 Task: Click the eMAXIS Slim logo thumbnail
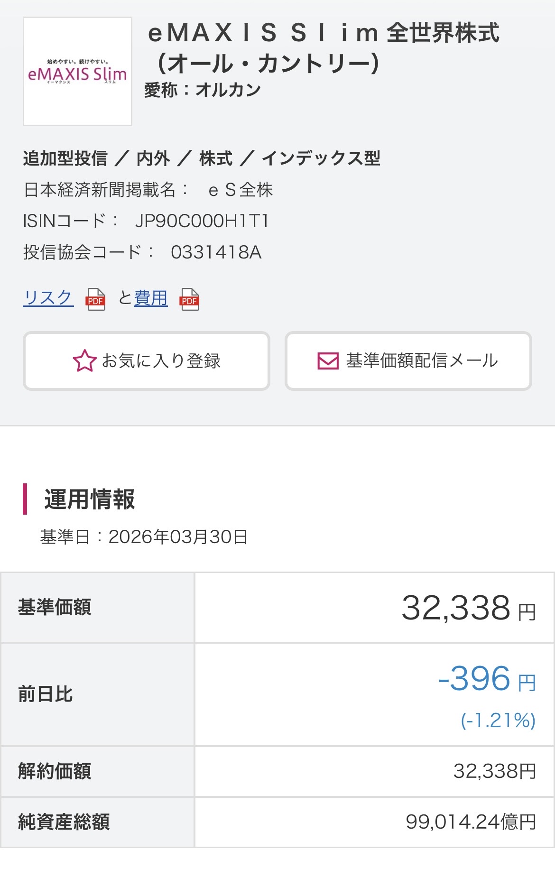[77, 71]
